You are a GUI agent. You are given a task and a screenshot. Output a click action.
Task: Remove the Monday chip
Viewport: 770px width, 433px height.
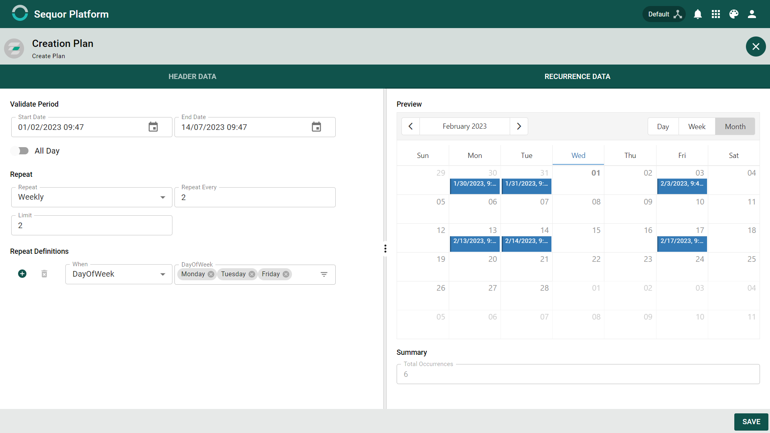click(211, 274)
